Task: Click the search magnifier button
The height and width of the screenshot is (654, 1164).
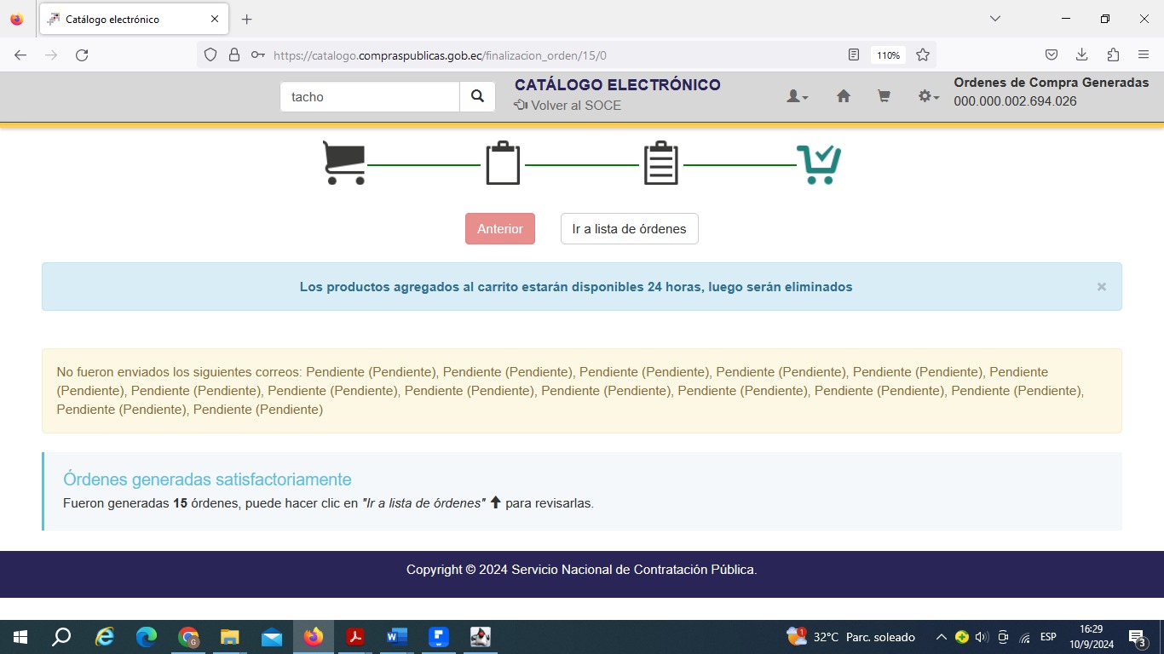Action: point(477,97)
